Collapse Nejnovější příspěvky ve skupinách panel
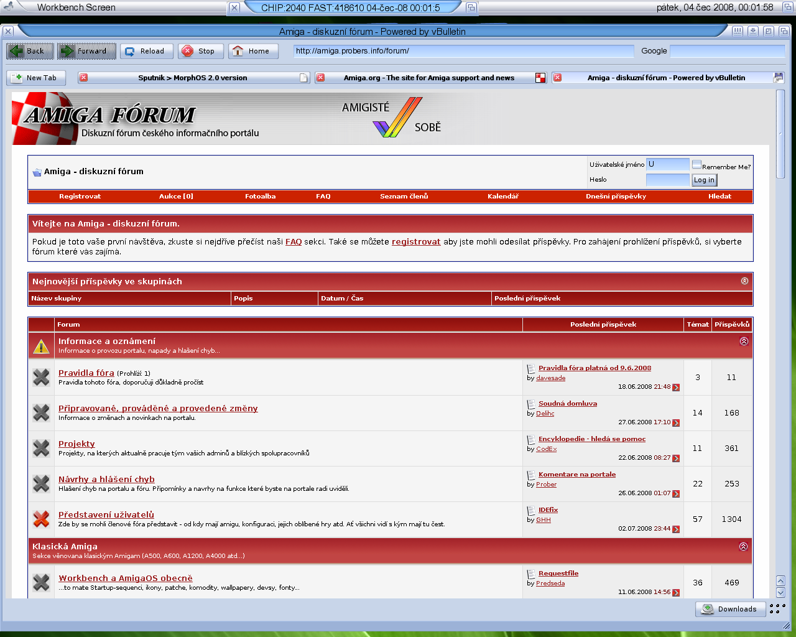796x637 pixels. click(744, 281)
